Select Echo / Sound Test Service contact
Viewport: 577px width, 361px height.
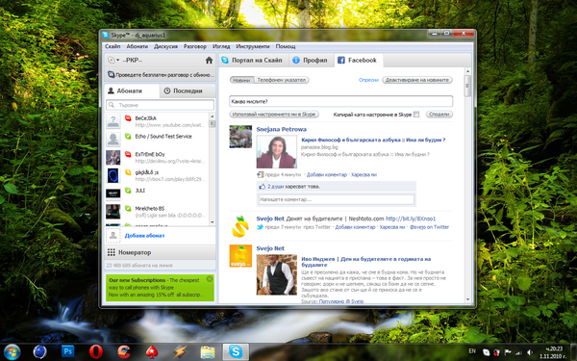pos(157,140)
